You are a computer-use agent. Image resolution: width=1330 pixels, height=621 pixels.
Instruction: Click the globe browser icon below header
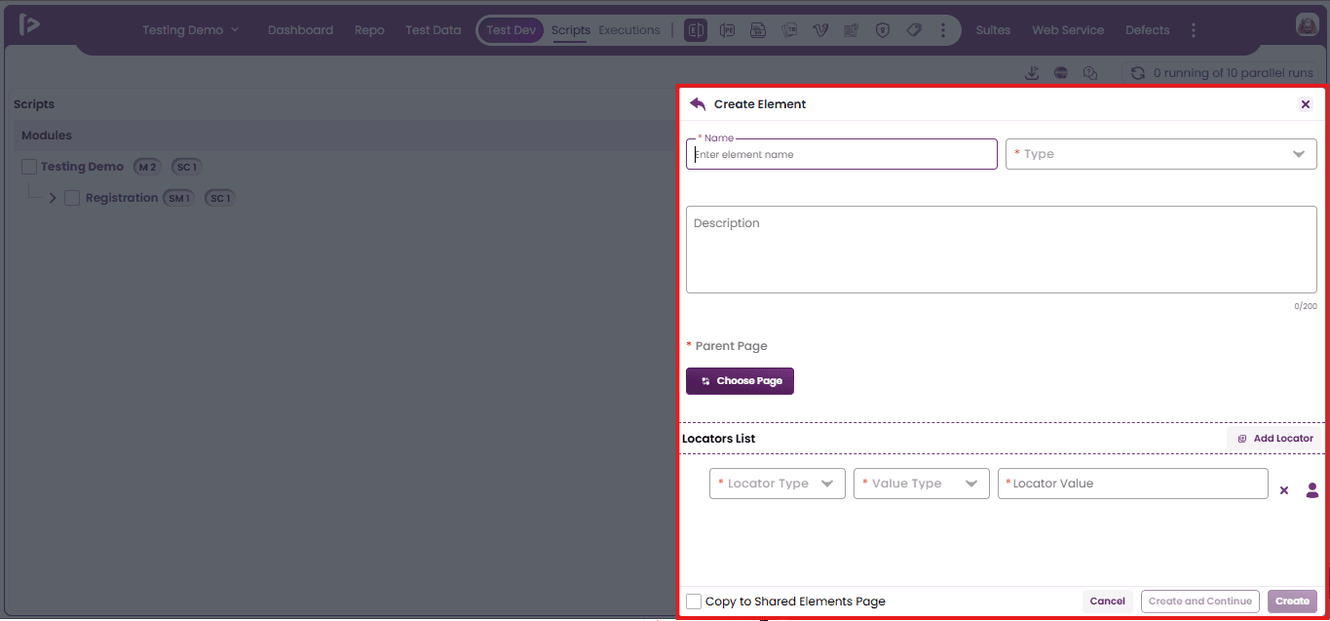1061,73
